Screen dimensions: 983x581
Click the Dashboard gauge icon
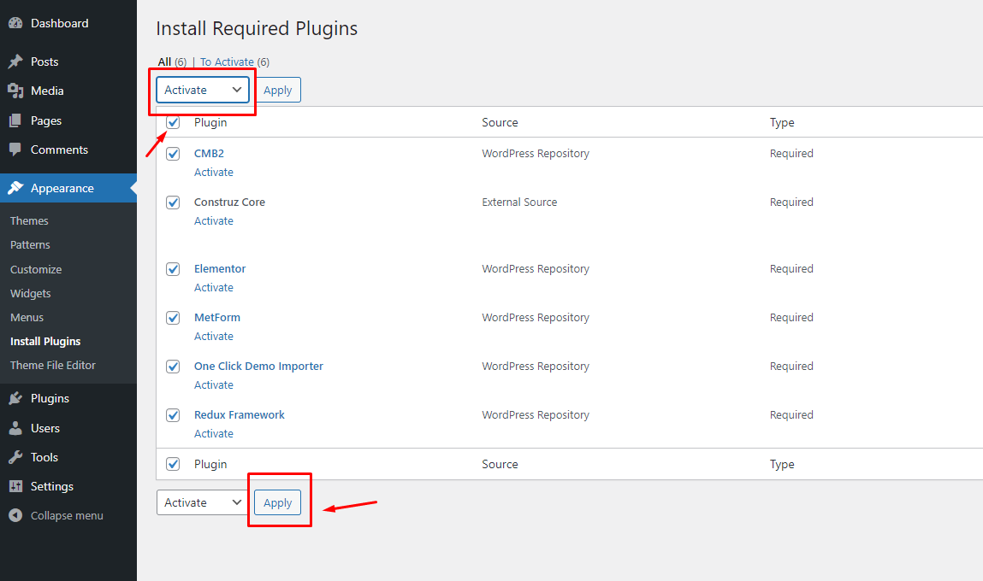click(x=15, y=23)
